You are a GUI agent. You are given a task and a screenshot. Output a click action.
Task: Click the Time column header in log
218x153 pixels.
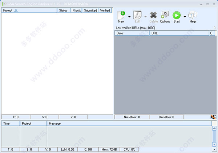[11, 124]
